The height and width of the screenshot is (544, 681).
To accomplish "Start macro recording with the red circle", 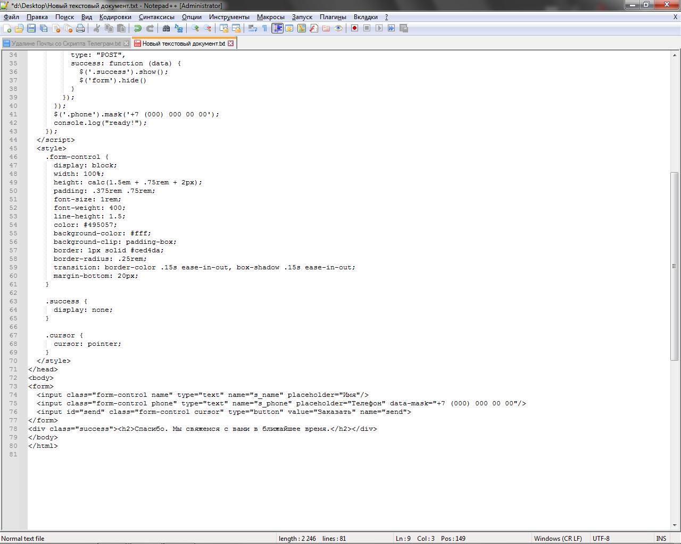I will pos(354,28).
